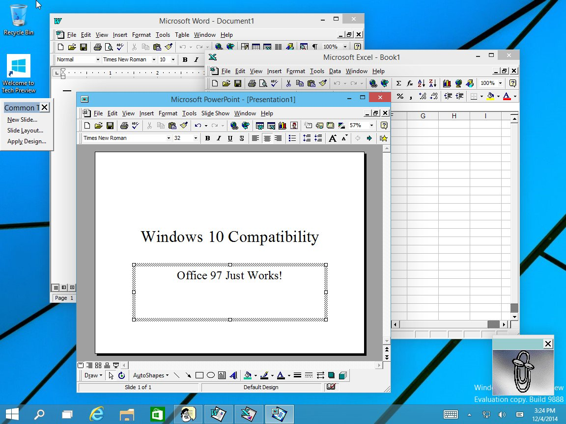Expand the 57% zoom dropdown

coord(371,126)
